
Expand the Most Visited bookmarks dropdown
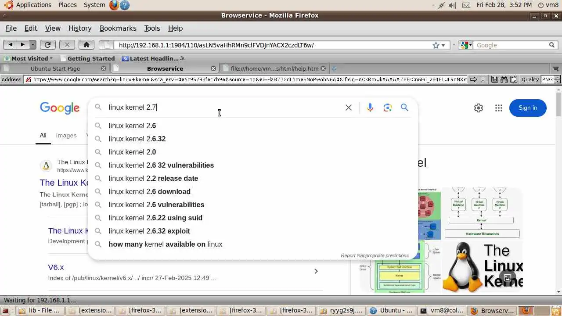(28, 58)
